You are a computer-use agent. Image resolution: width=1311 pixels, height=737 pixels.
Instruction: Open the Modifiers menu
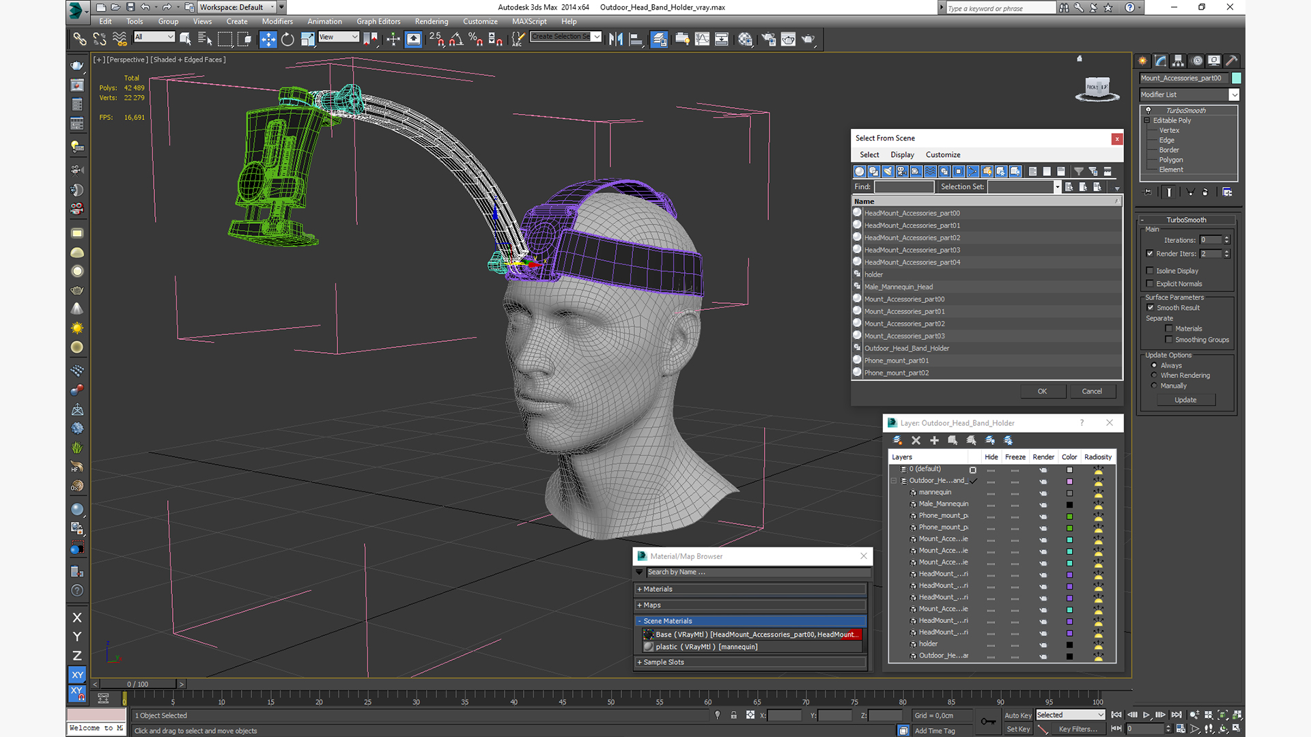(277, 22)
